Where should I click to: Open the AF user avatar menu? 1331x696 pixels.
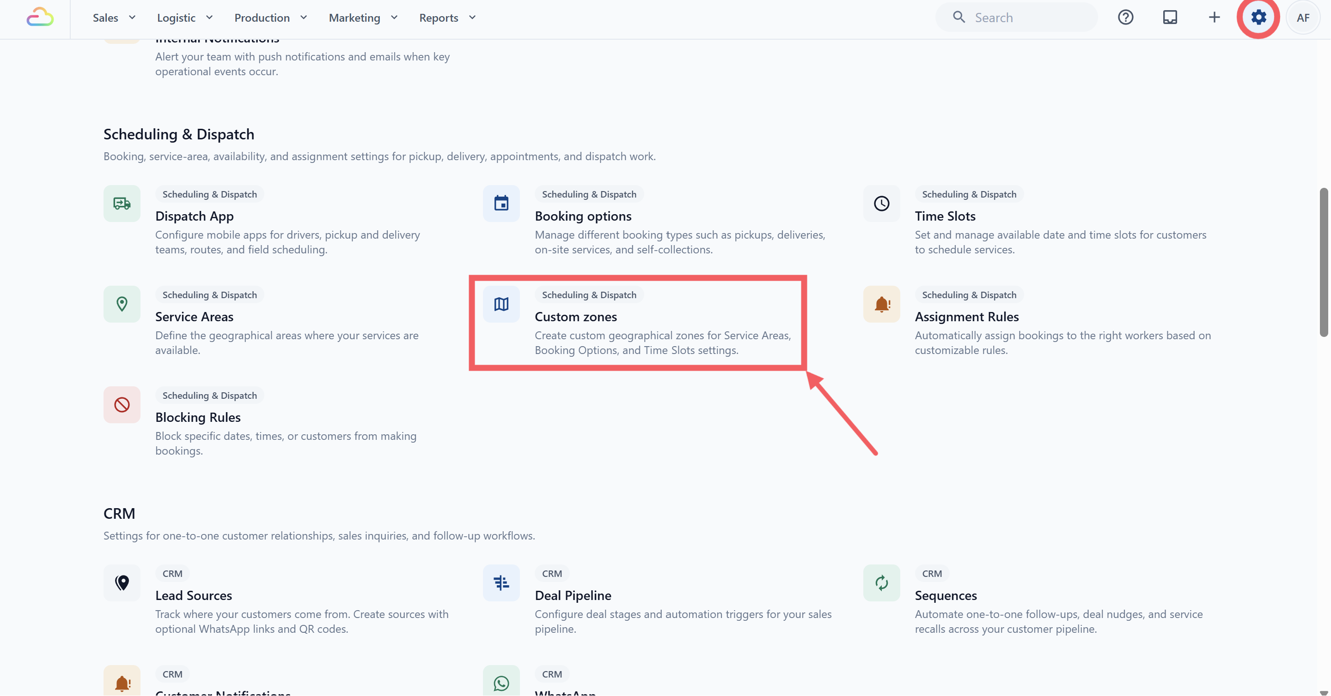(x=1303, y=18)
